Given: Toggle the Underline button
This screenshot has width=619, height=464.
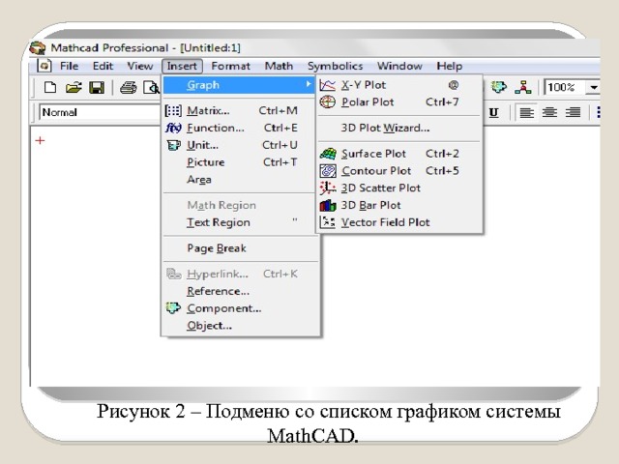Looking at the screenshot, I should (x=493, y=112).
